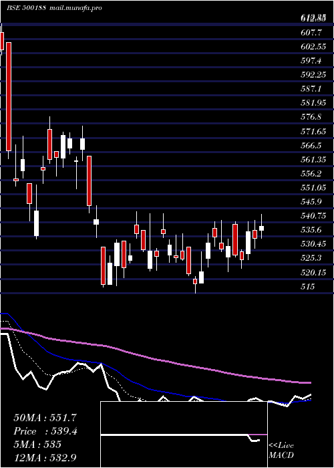The width and height of the screenshot is (334, 468).
Task: Select the 520.15 price axis label
Action: (313, 272)
